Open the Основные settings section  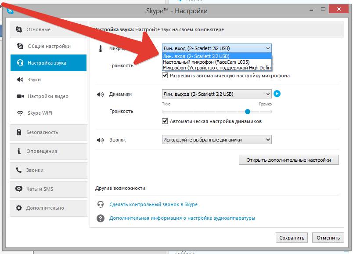coord(48,29)
